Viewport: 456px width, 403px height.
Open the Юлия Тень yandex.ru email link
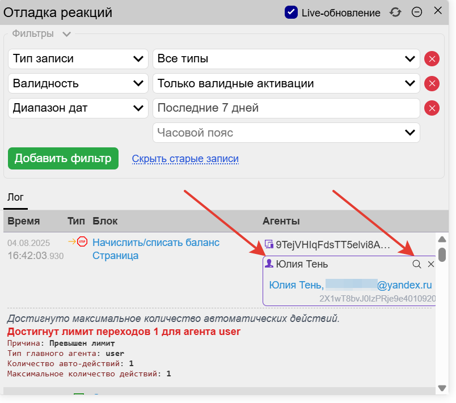(351, 285)
